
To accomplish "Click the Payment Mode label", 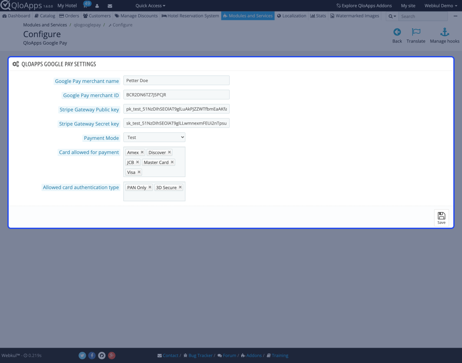I will (x=101, y=138).
